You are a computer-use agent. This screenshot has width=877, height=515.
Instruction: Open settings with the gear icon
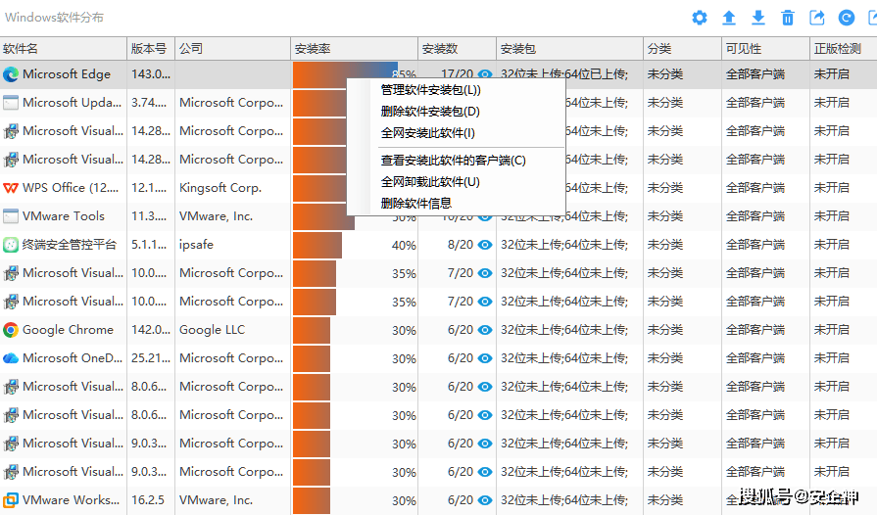[x=699, y=18]
